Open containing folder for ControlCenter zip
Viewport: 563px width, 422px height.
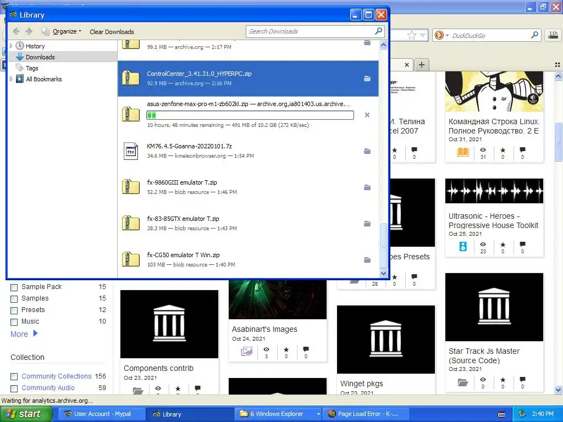367,78
